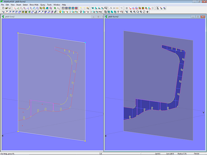
Task: Click the Rotate view circular arrows icon
Action: [144, 12]
